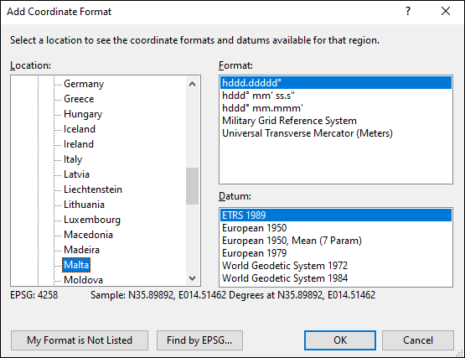Select European 1979 datum
The width and height of the screenshot is (465, 358).
(x=336, y=253)
